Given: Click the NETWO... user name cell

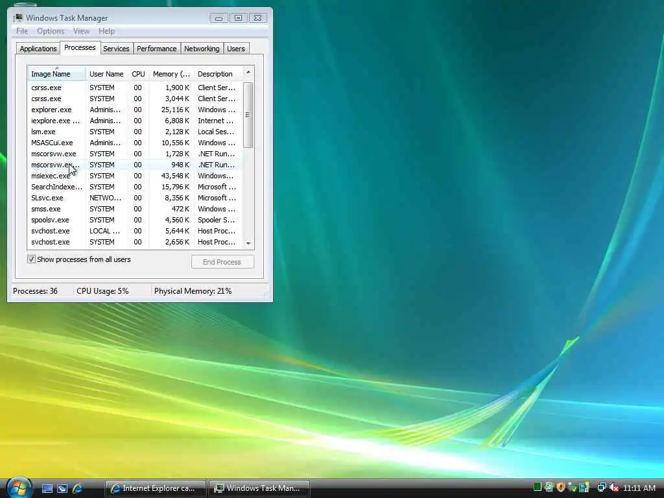Looking at the screenshot, I should 105,198.
